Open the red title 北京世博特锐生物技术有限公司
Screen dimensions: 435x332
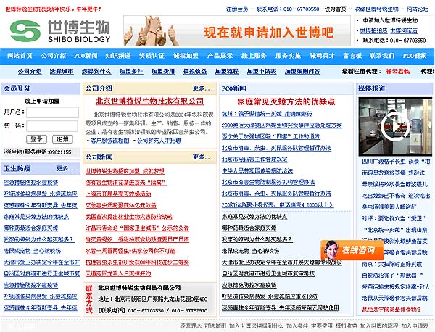149,101
